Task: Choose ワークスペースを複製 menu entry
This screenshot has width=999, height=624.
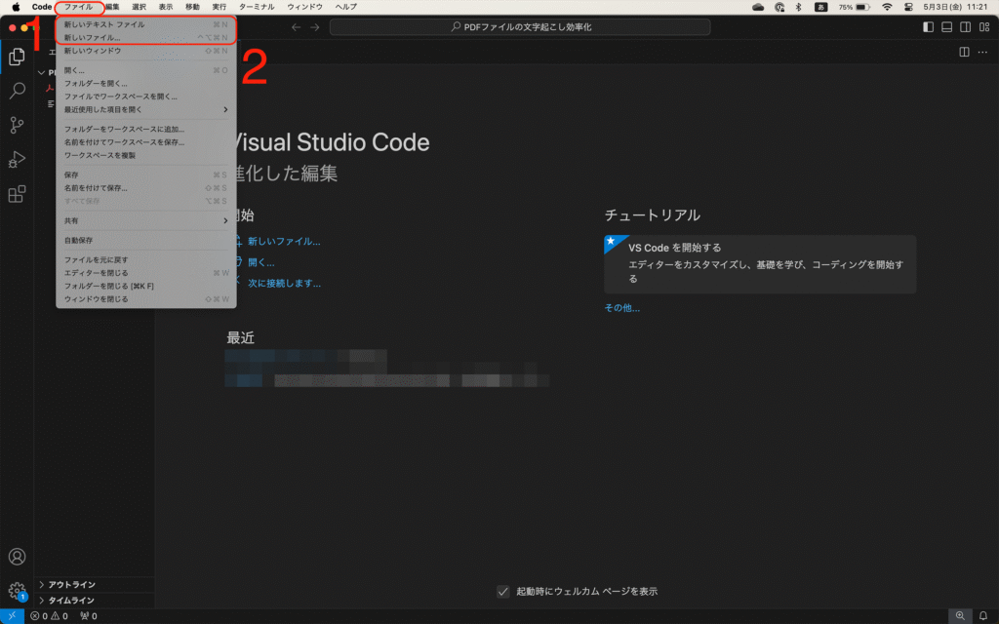Action: [146, 155]
